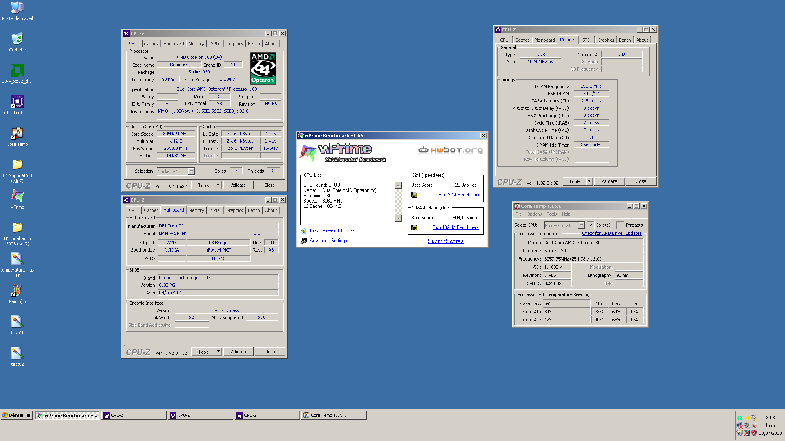Screen dimensions: 785x441
Task: Click Run 32M Benchmark link
Action: point(459,195)
